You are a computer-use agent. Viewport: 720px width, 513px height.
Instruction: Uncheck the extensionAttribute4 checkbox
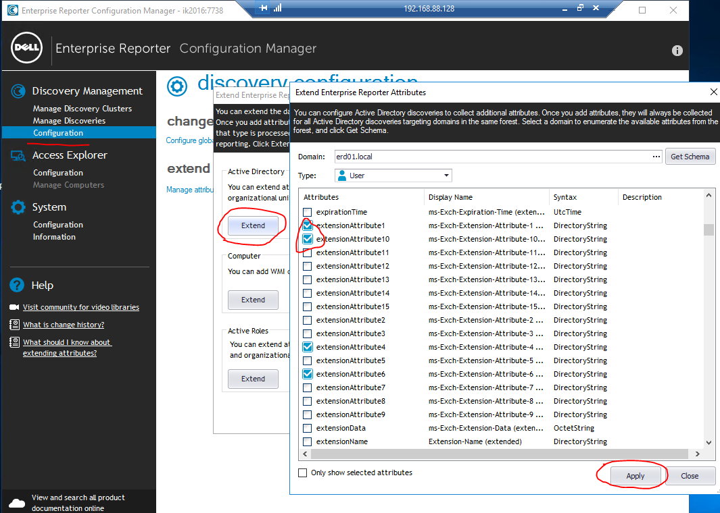(307, 347)
